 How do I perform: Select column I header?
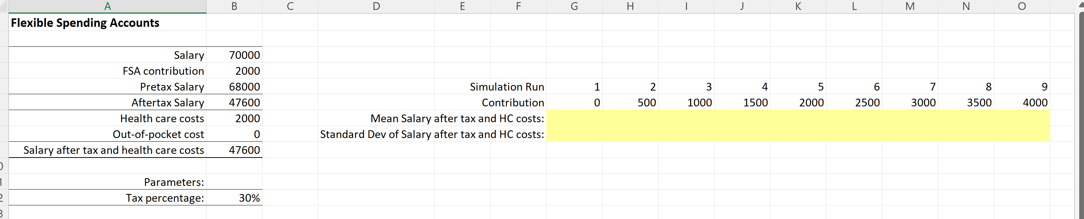686,6
